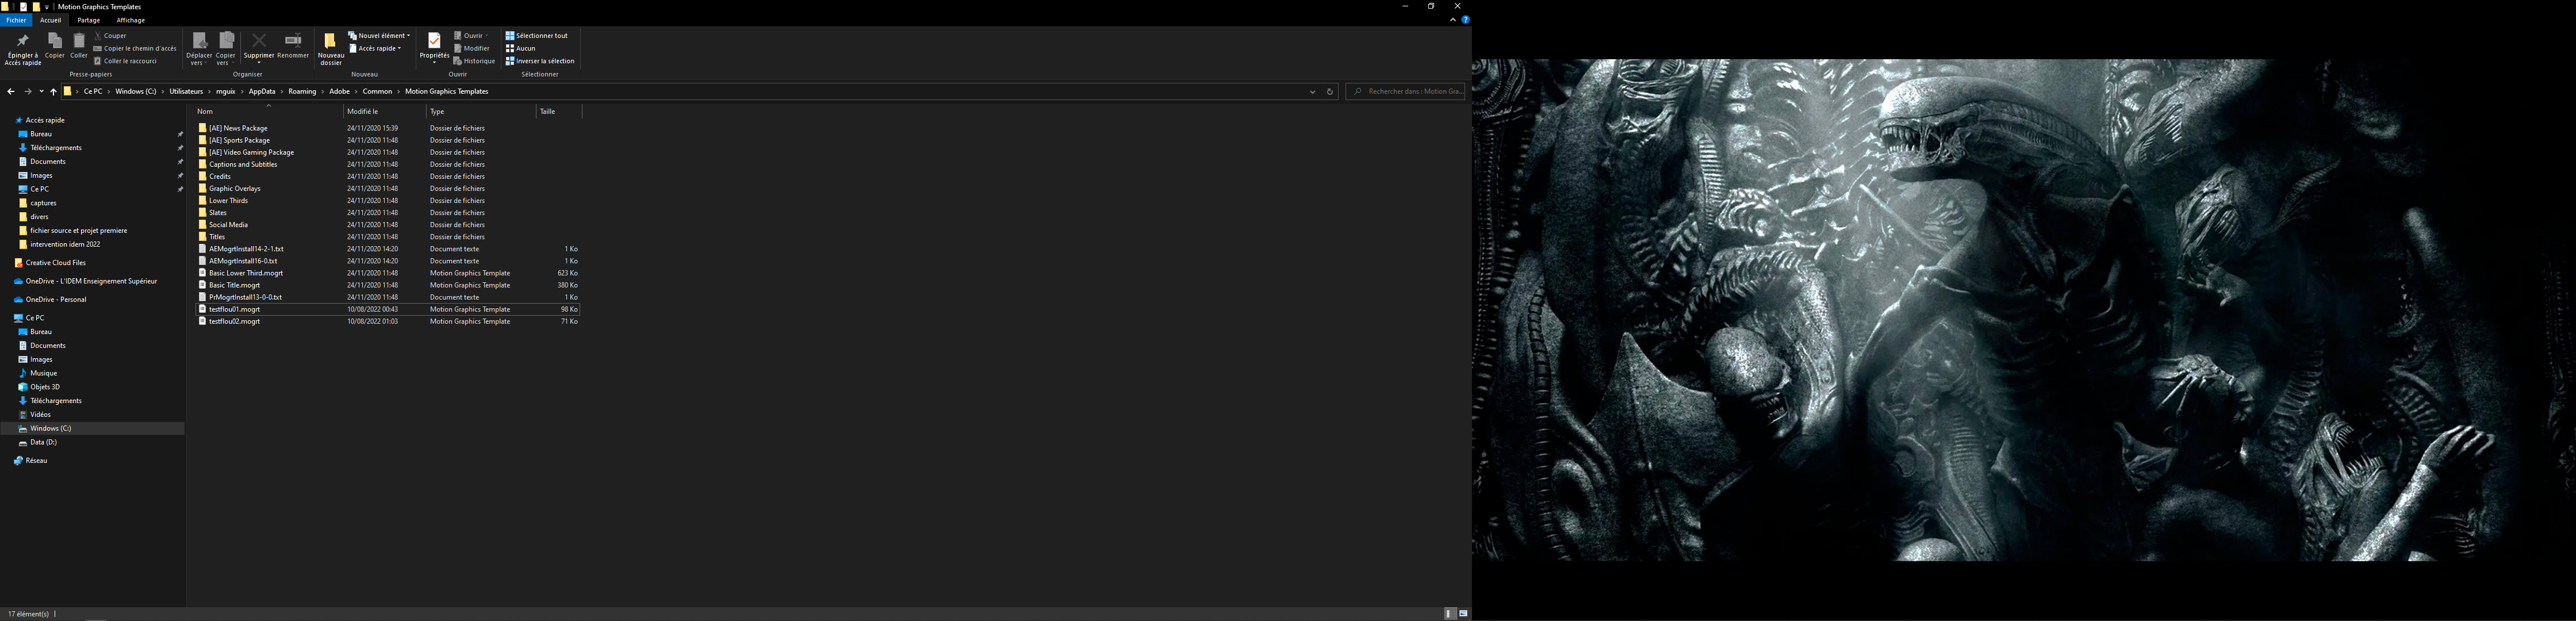Open the Accès rapide dropdown in Nouveau group
2576x621 pixels.
coord(375,48)
